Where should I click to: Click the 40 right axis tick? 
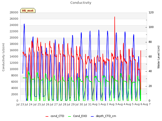coord(150,71)
